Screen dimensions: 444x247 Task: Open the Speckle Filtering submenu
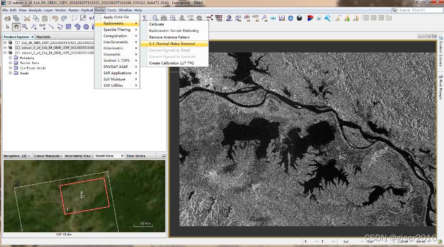(117, 30)
